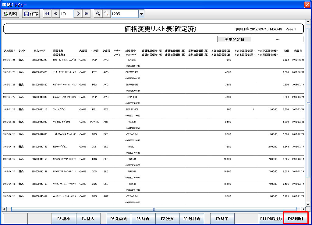Click the page number field showing 1/8
This screenshot has height=225, width=312.
tap(66, 14)
